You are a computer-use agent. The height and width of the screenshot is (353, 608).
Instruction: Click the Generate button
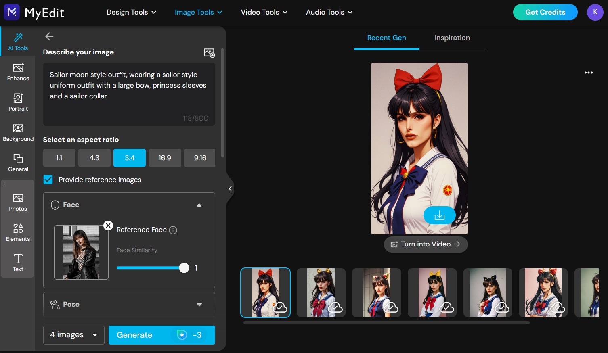(x=161, y=335)
